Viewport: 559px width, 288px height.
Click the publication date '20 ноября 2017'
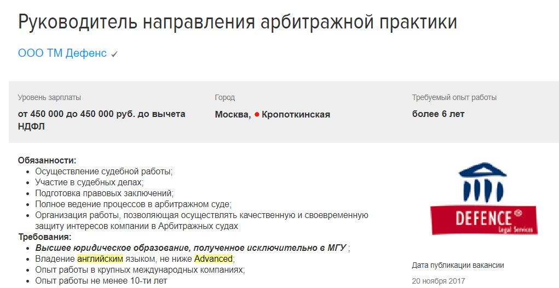(438, 281)
